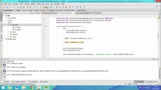Click the Copy toolbar icon
This screenshot has width=161, height=90.
[21, 7]
